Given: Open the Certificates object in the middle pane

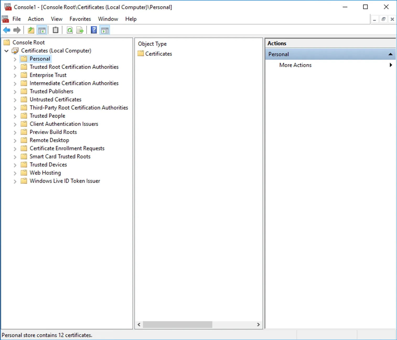Looking at the screenshot, I should point(158,54).
